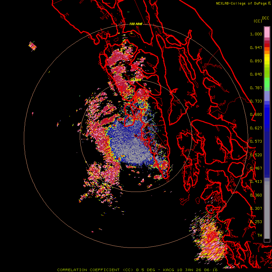The height and width of the screenshot is (272, 272).
Task: Click the 1.000 scale value
Action: (256, 34)
